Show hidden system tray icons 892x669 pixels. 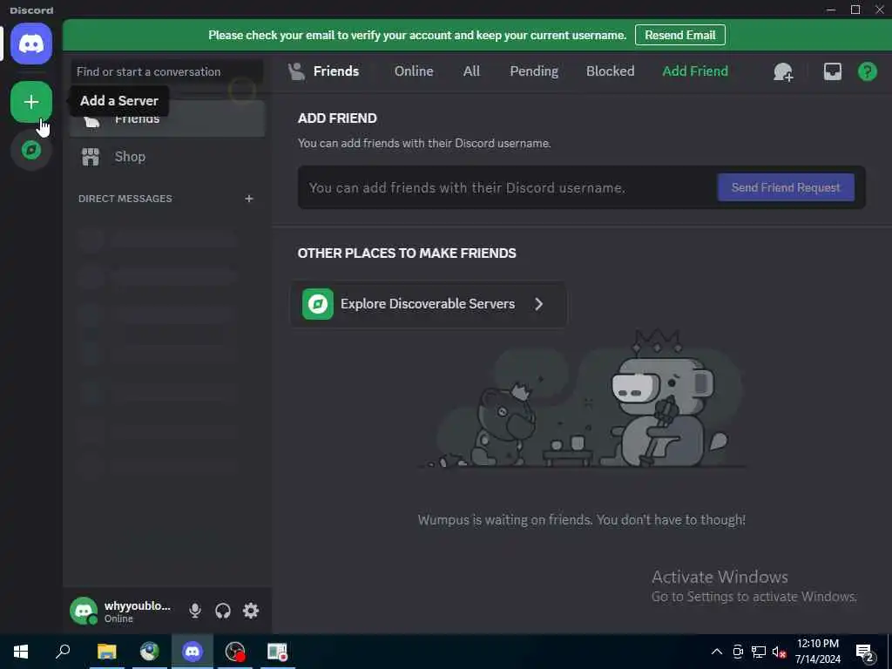tap(717, 652)
